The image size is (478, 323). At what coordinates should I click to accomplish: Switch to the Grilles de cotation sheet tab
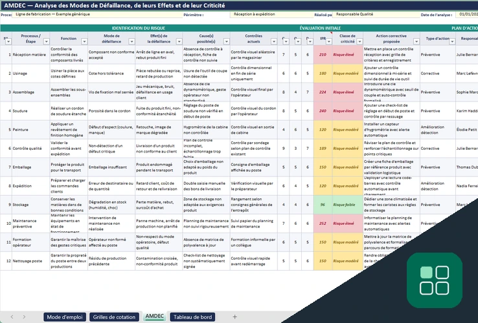pos(114,317)
